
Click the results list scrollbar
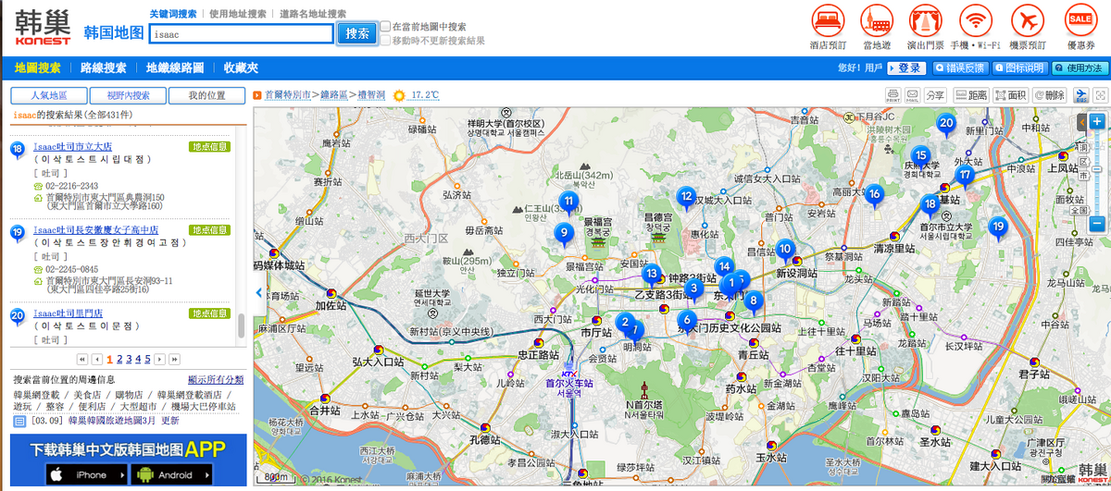click(x=242, y=324)
